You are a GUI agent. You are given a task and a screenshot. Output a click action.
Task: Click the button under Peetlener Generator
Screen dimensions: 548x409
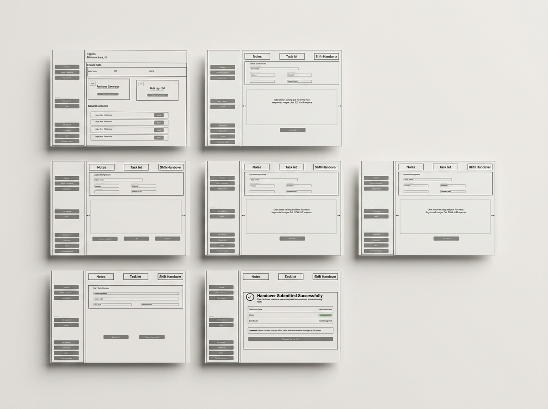point(108,94)
